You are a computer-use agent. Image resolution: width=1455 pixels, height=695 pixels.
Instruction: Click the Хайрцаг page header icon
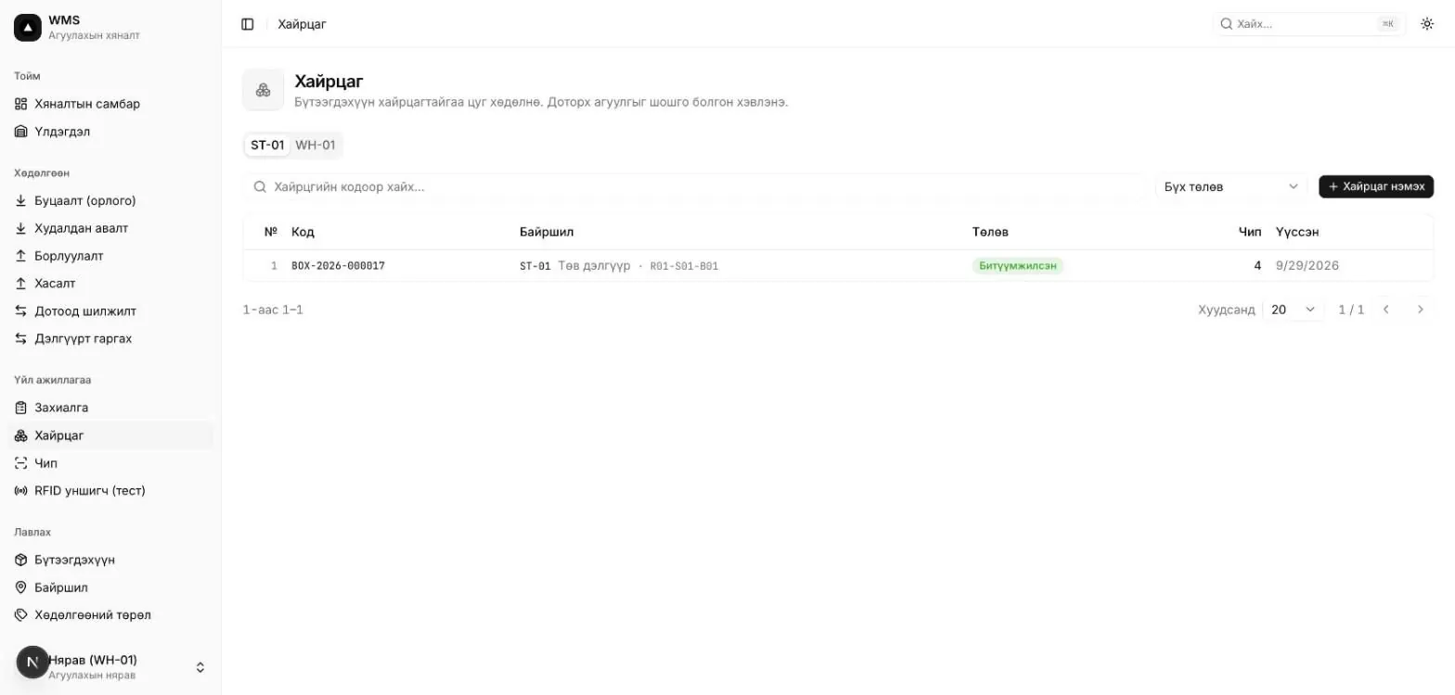pyautogui.click(x=264, y=90)
